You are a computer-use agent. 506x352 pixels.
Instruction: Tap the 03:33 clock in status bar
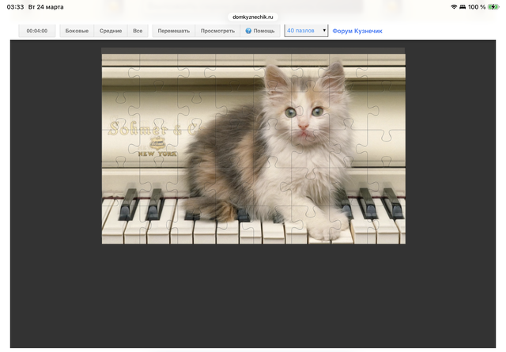15,6
